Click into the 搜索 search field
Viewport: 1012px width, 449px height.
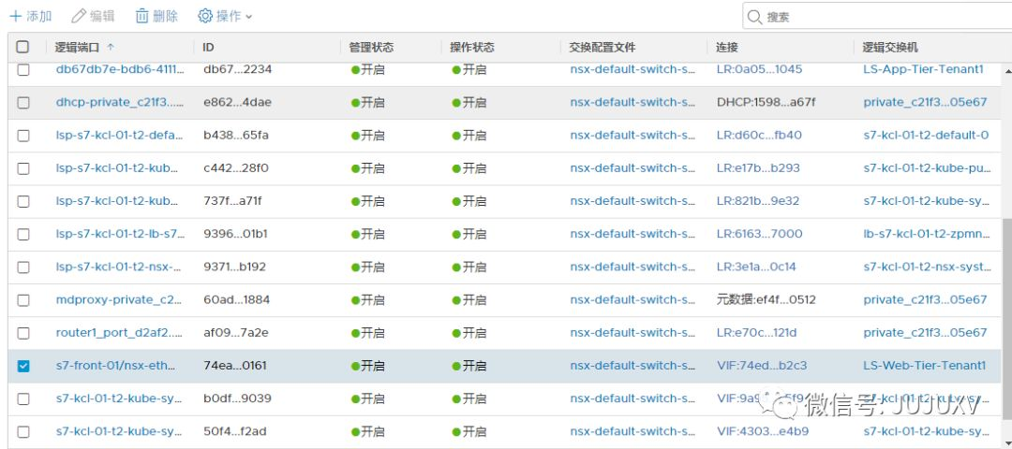click(881, 17)
